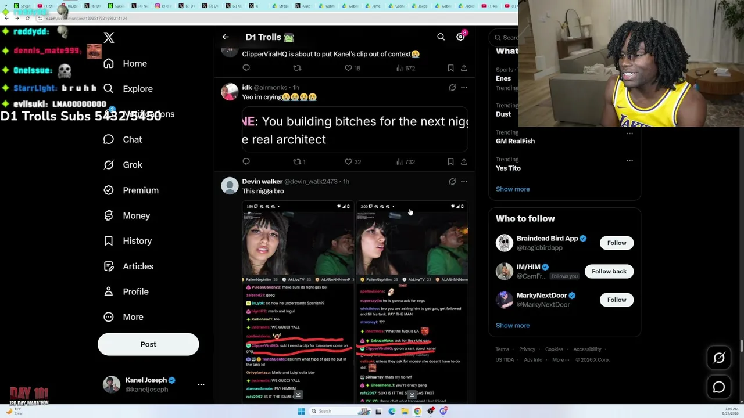Open Grok from the sidebar
744x418 pixels.
[x=123, y=165]
